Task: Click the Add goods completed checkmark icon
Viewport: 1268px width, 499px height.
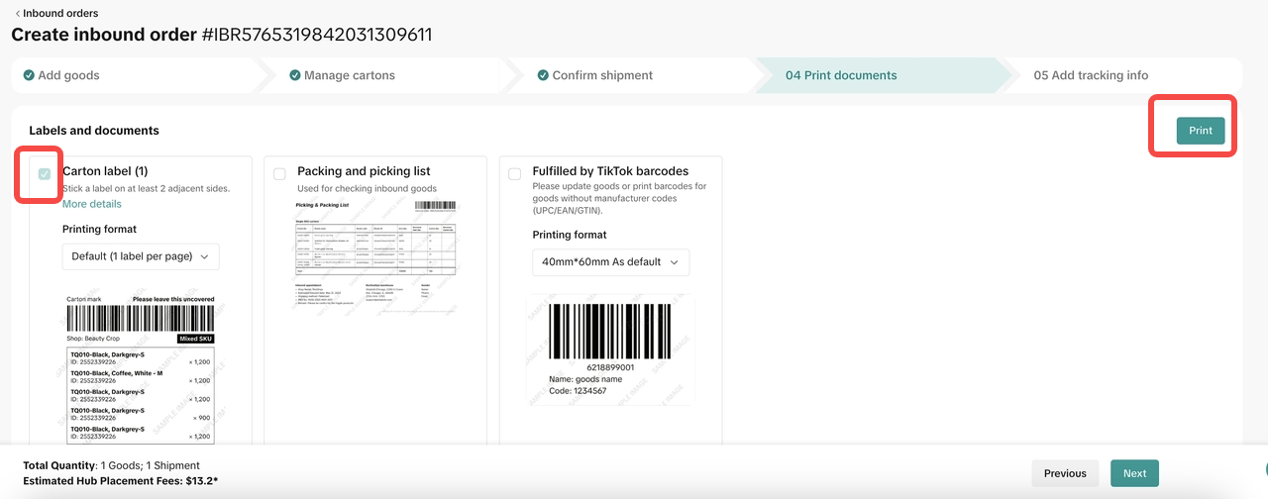Action: pyautogui.click(x=29, y=75)
